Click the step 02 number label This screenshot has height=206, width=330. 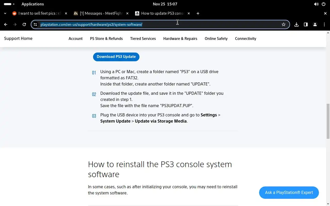point(94,94)
